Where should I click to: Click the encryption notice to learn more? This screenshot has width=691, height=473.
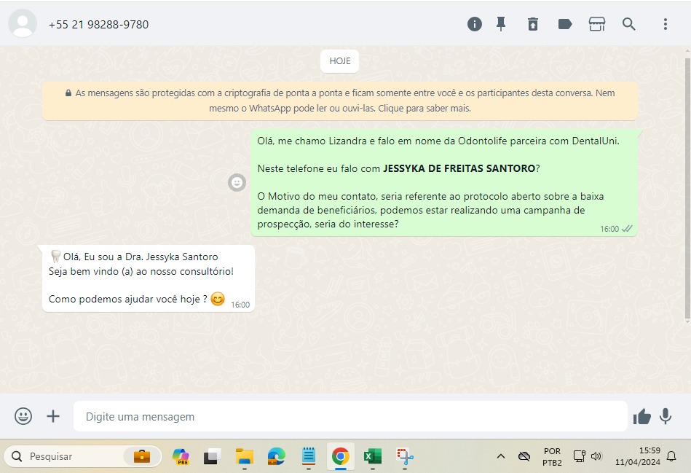point(340,101)
